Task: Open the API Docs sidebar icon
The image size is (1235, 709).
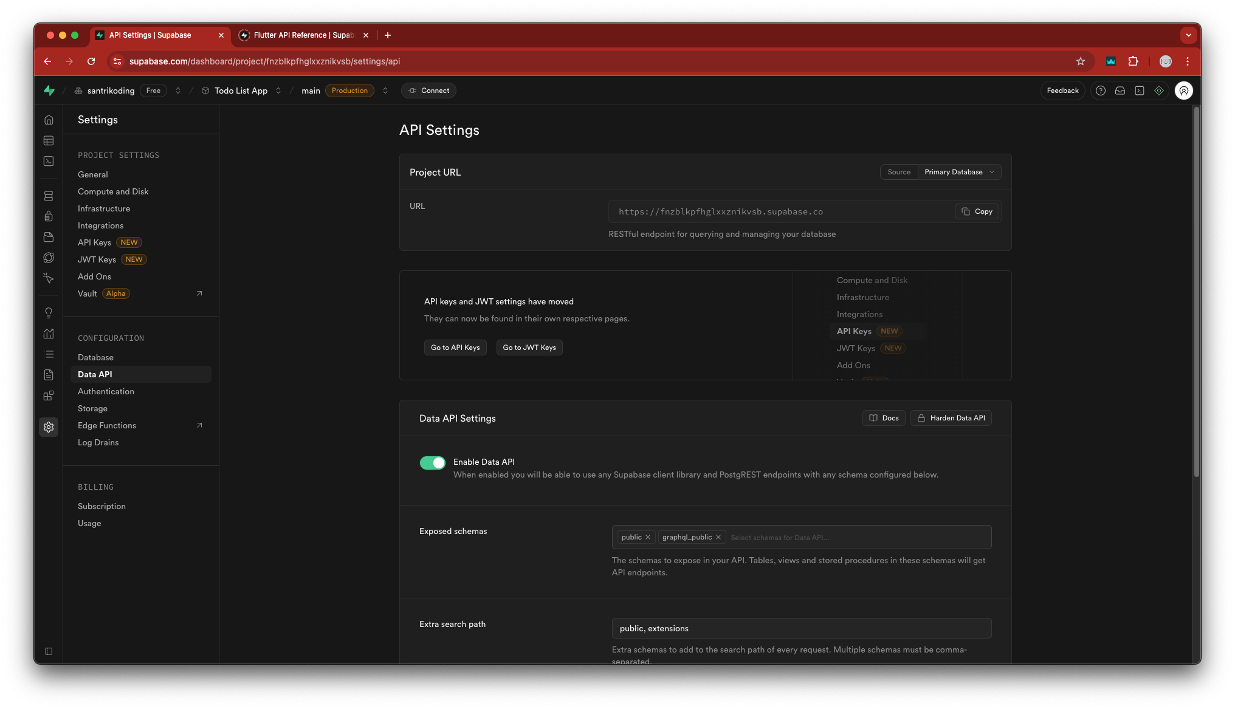Action: coord(49,375)
